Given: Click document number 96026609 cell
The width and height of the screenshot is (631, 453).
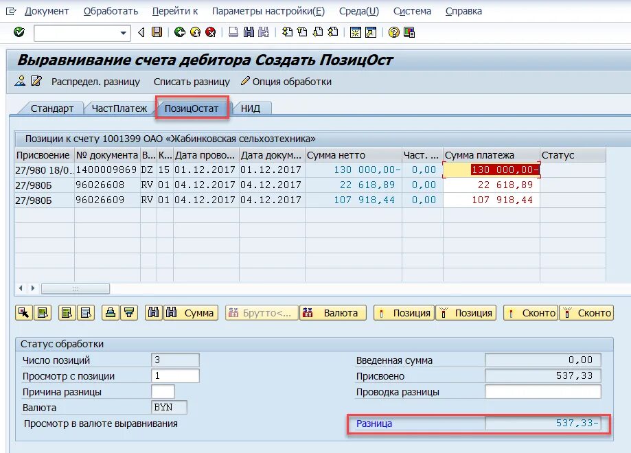Looking at the screenshot, I should 107,200.
